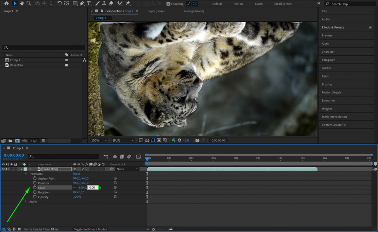Image resolution: width=378 pixels, height=232 pixels.
Task: Toggle transparency grid in the Composition viewer
Action: (147, 140)
